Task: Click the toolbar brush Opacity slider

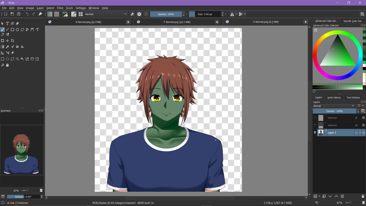Action: click(x=166, y=14)
